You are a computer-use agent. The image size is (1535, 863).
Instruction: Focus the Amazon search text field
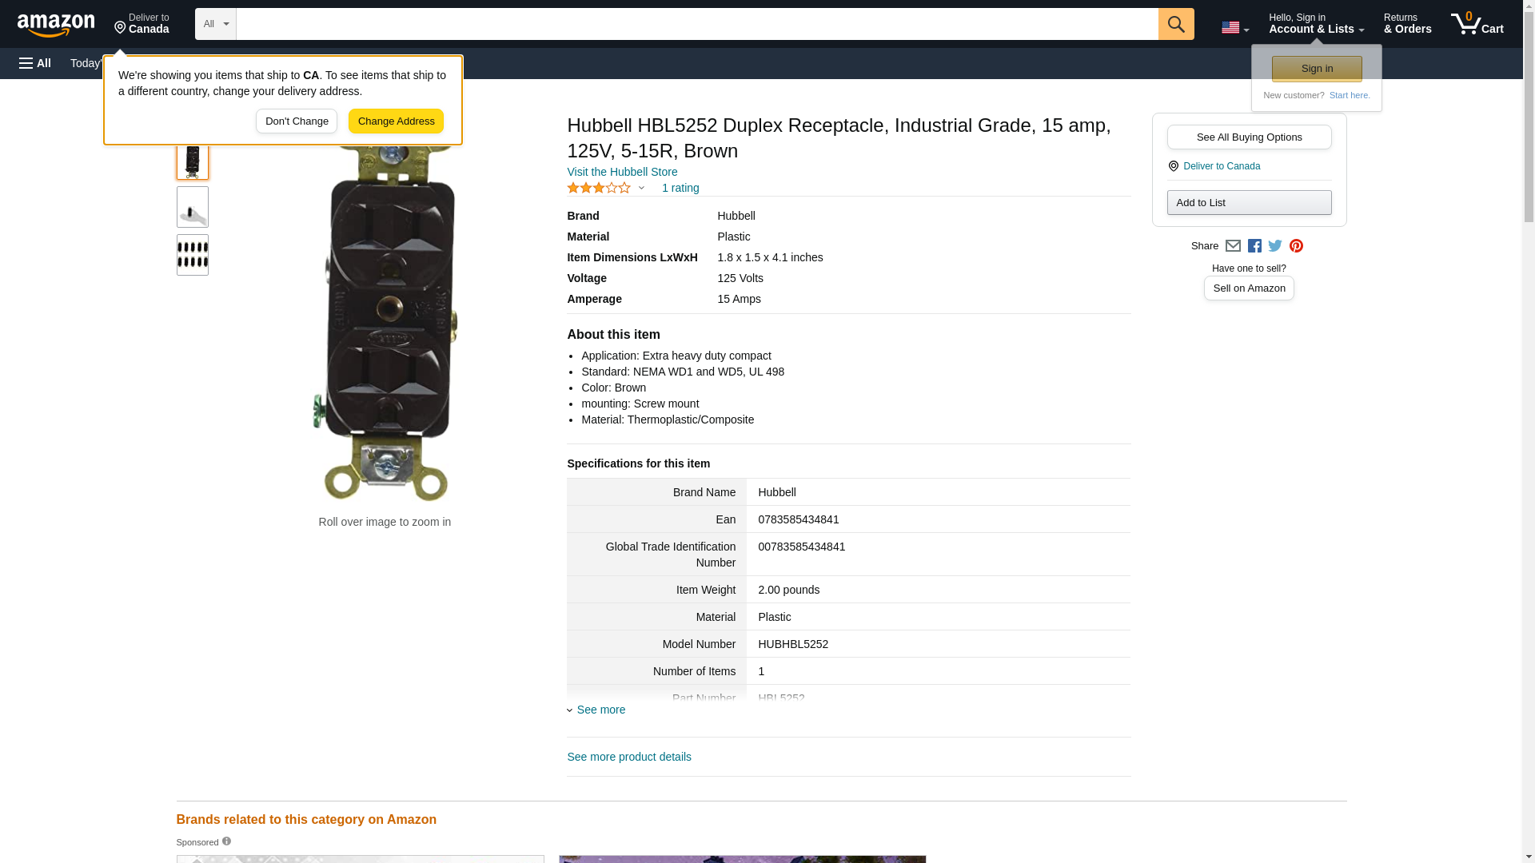[696, 24]
